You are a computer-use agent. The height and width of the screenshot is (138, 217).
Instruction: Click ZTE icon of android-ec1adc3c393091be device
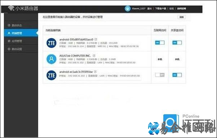pyautogui.click(x=51, y=75)
